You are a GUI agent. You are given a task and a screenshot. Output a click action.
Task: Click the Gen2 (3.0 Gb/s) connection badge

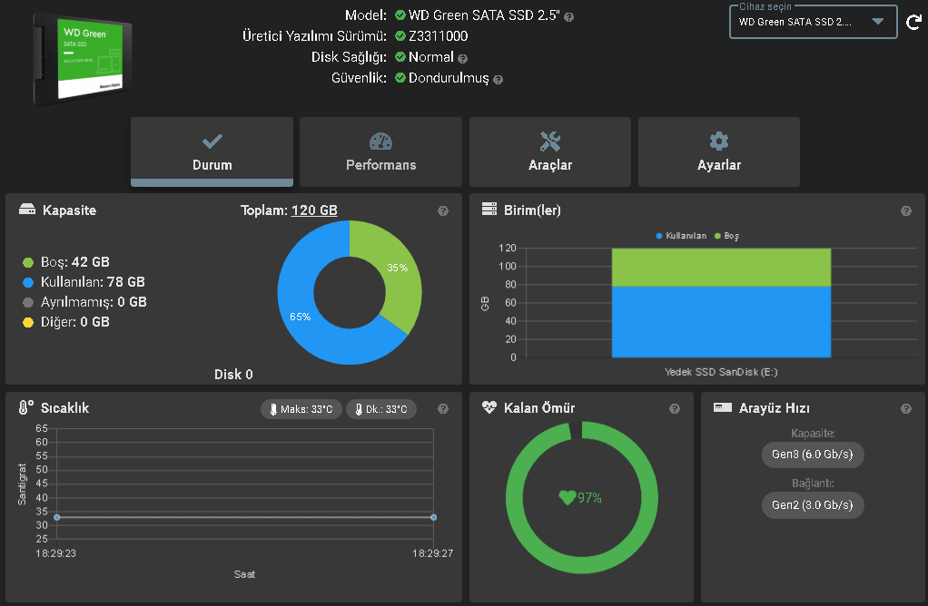point(812,505)
